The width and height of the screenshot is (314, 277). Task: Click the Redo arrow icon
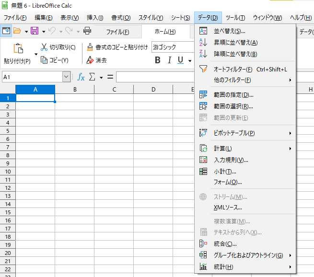pyautogui.click(x=69, y=31)
